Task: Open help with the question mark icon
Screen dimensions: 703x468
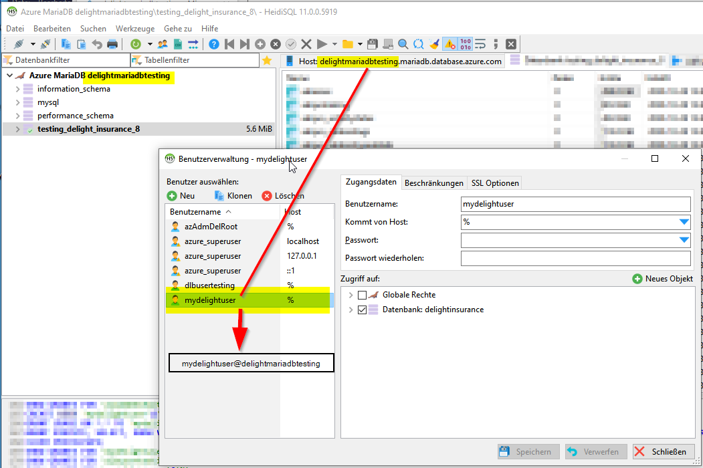Action: point(213,43)
